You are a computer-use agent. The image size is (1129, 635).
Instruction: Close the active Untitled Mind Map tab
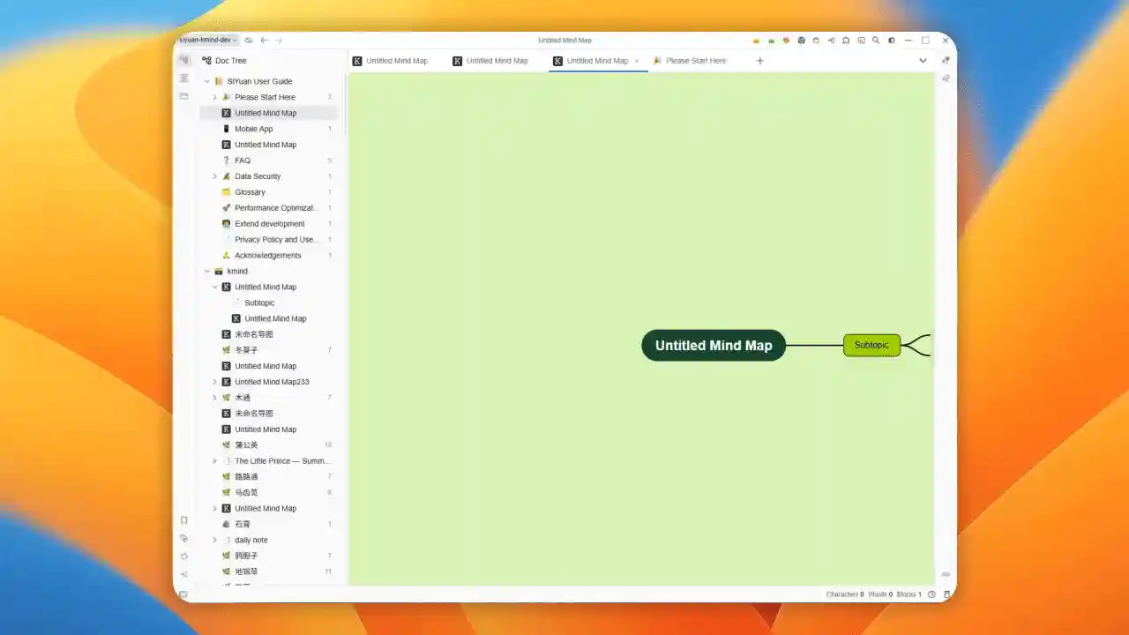point(637,61)
